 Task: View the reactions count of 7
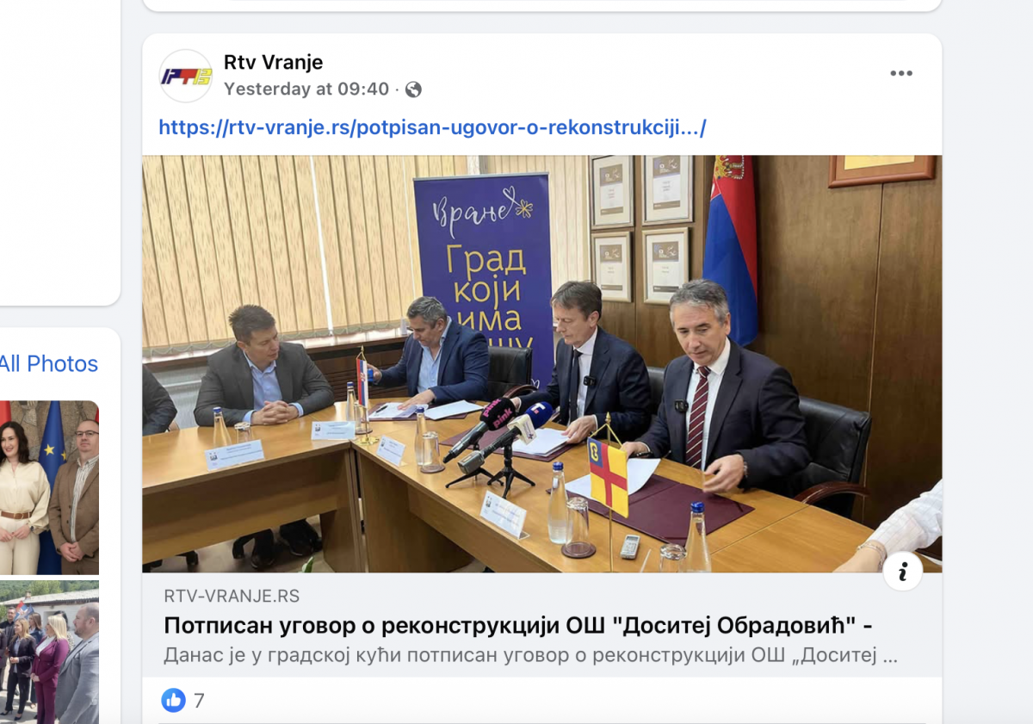[x=199, y=701]
